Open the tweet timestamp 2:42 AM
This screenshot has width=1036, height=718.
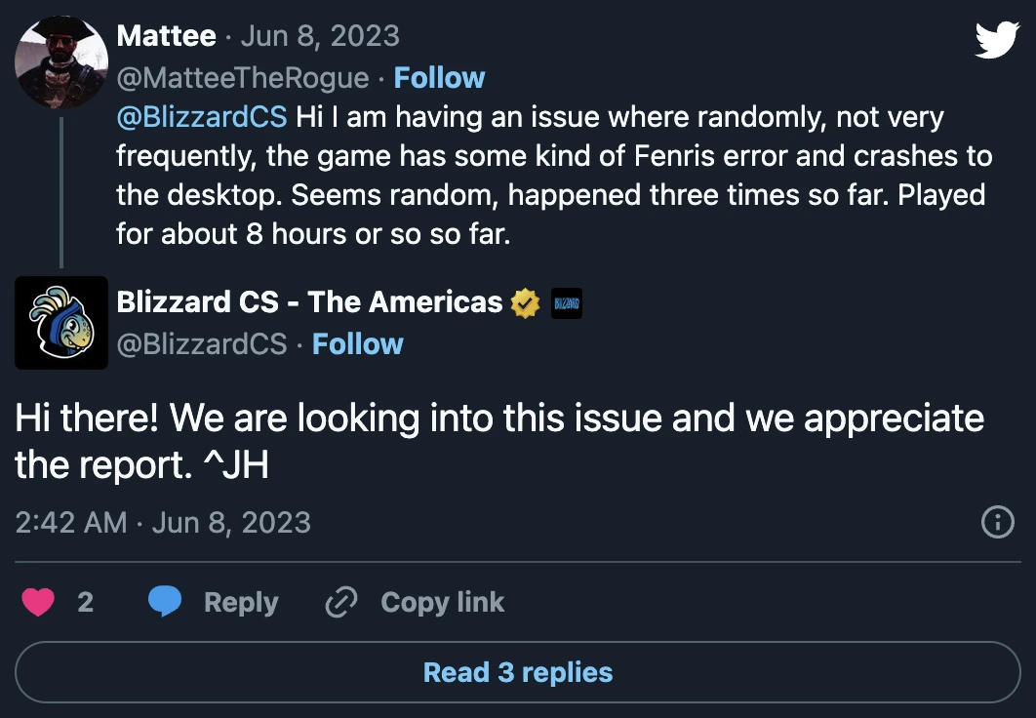pos(58,524)
